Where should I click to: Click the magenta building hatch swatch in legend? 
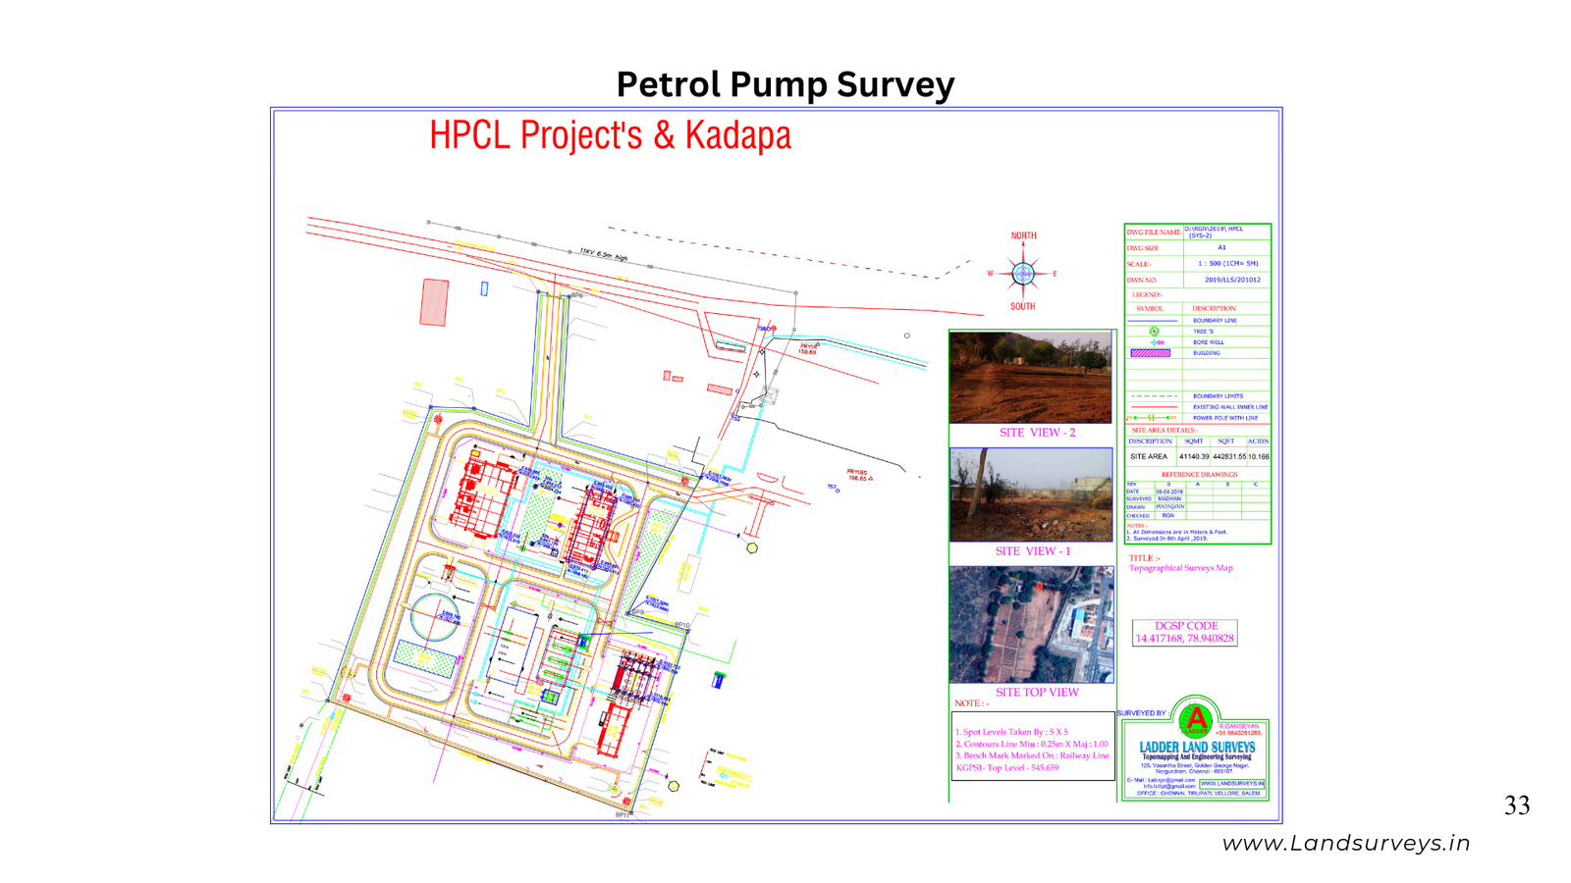pyautogui.click(x=1151, y=353)
